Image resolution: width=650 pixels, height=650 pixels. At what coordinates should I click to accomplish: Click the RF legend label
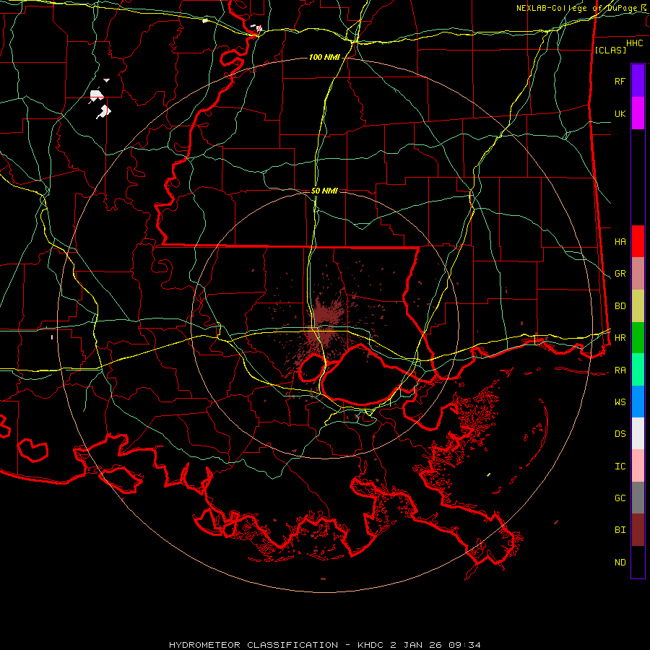620,81
